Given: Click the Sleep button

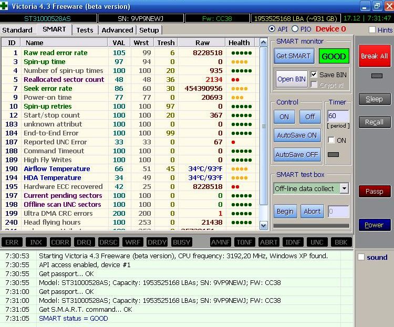Looking at the screenshot, I should (375, 99).
